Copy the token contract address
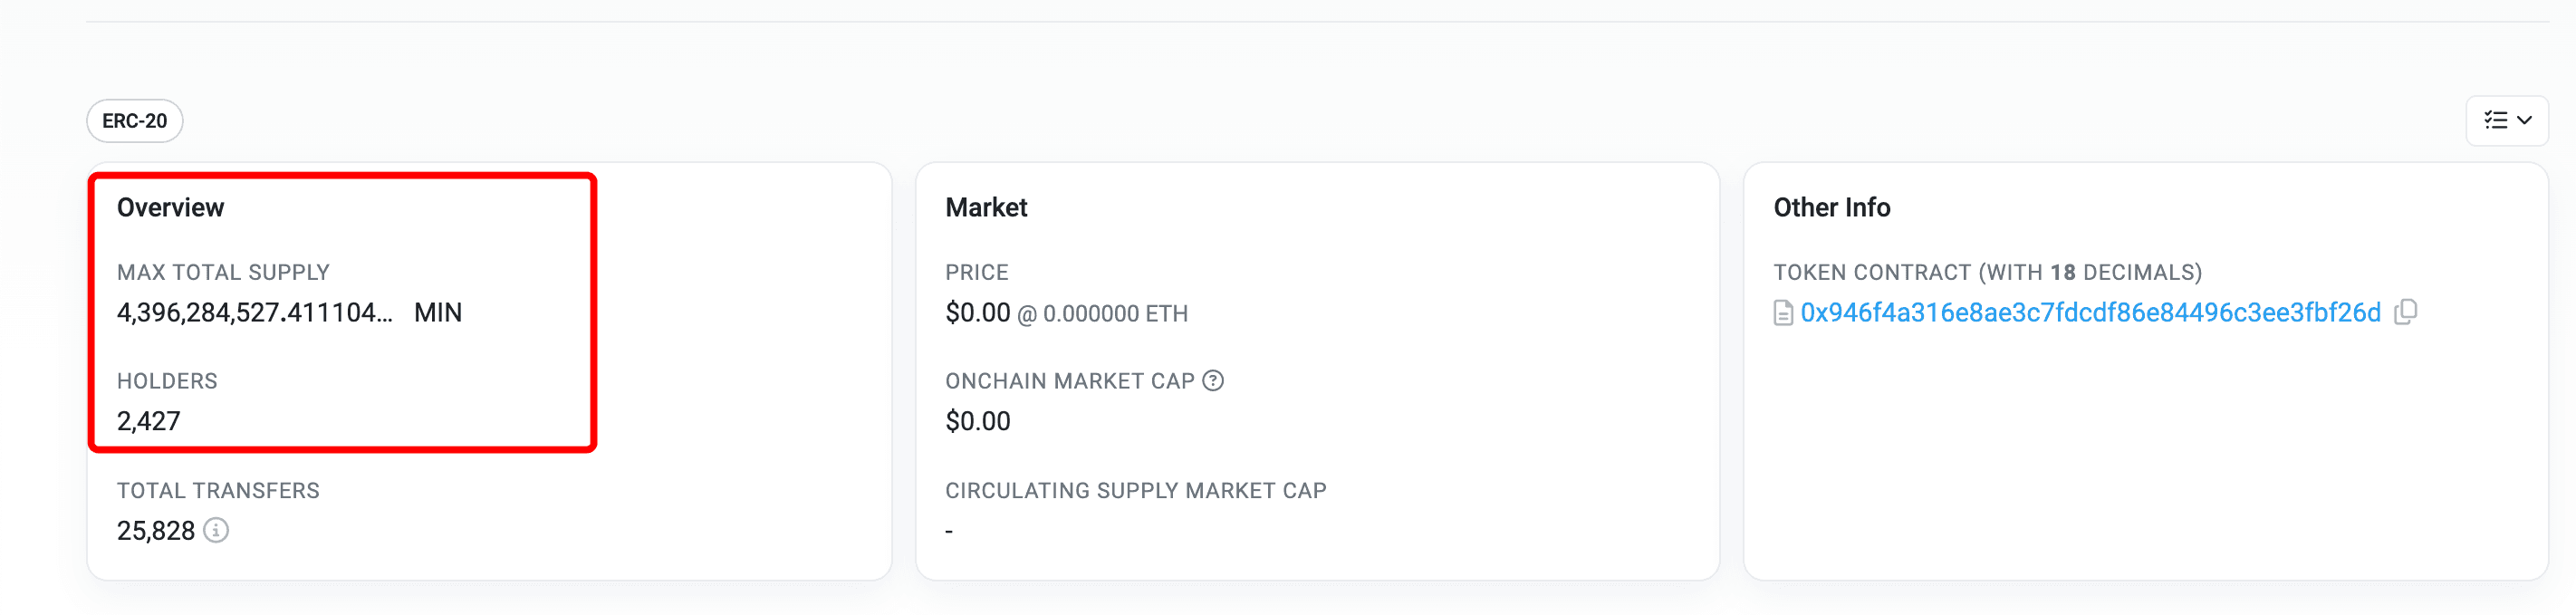 (x=2406, y=312)
